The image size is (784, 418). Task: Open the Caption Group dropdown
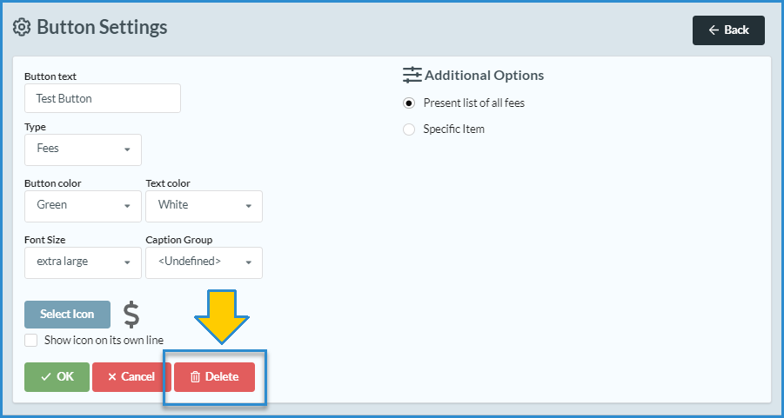204,262
